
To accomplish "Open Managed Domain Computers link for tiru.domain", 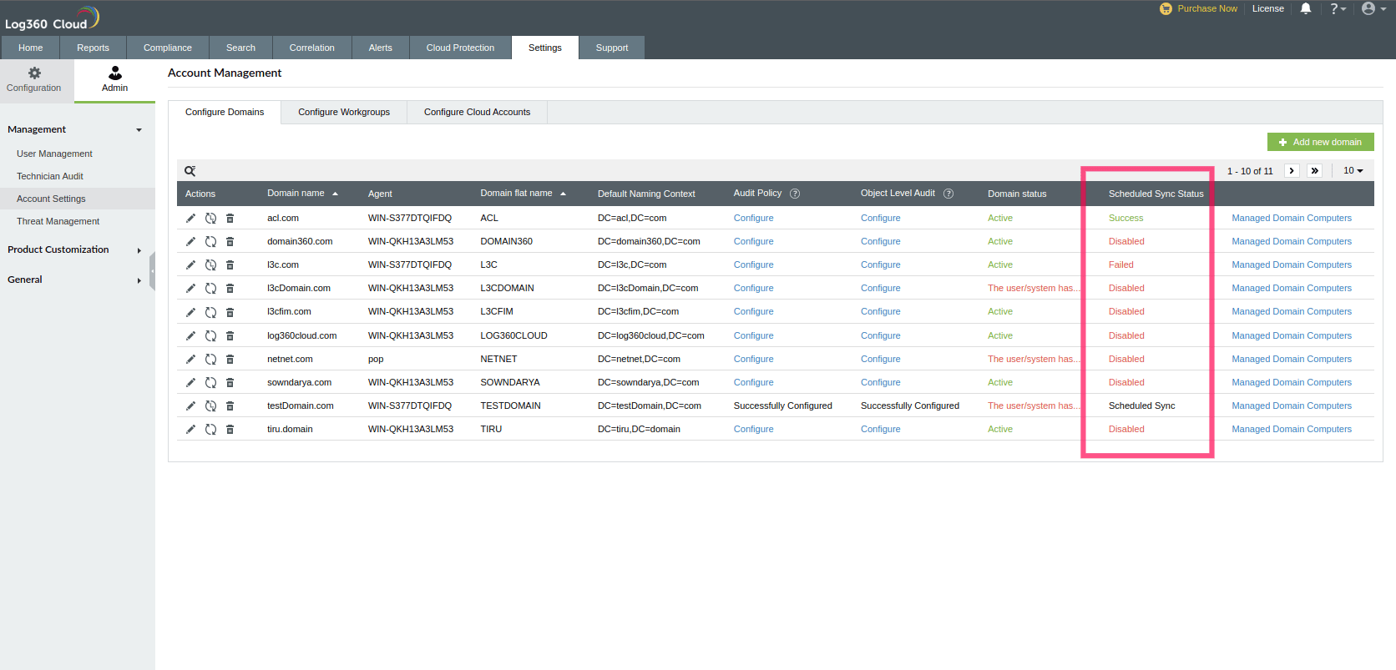I will (x=1291, y=429).
